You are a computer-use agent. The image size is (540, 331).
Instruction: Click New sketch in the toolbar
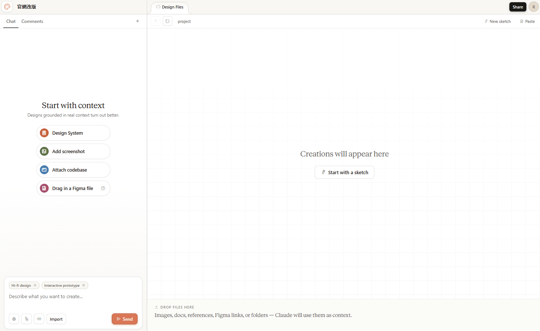point(498,21)
